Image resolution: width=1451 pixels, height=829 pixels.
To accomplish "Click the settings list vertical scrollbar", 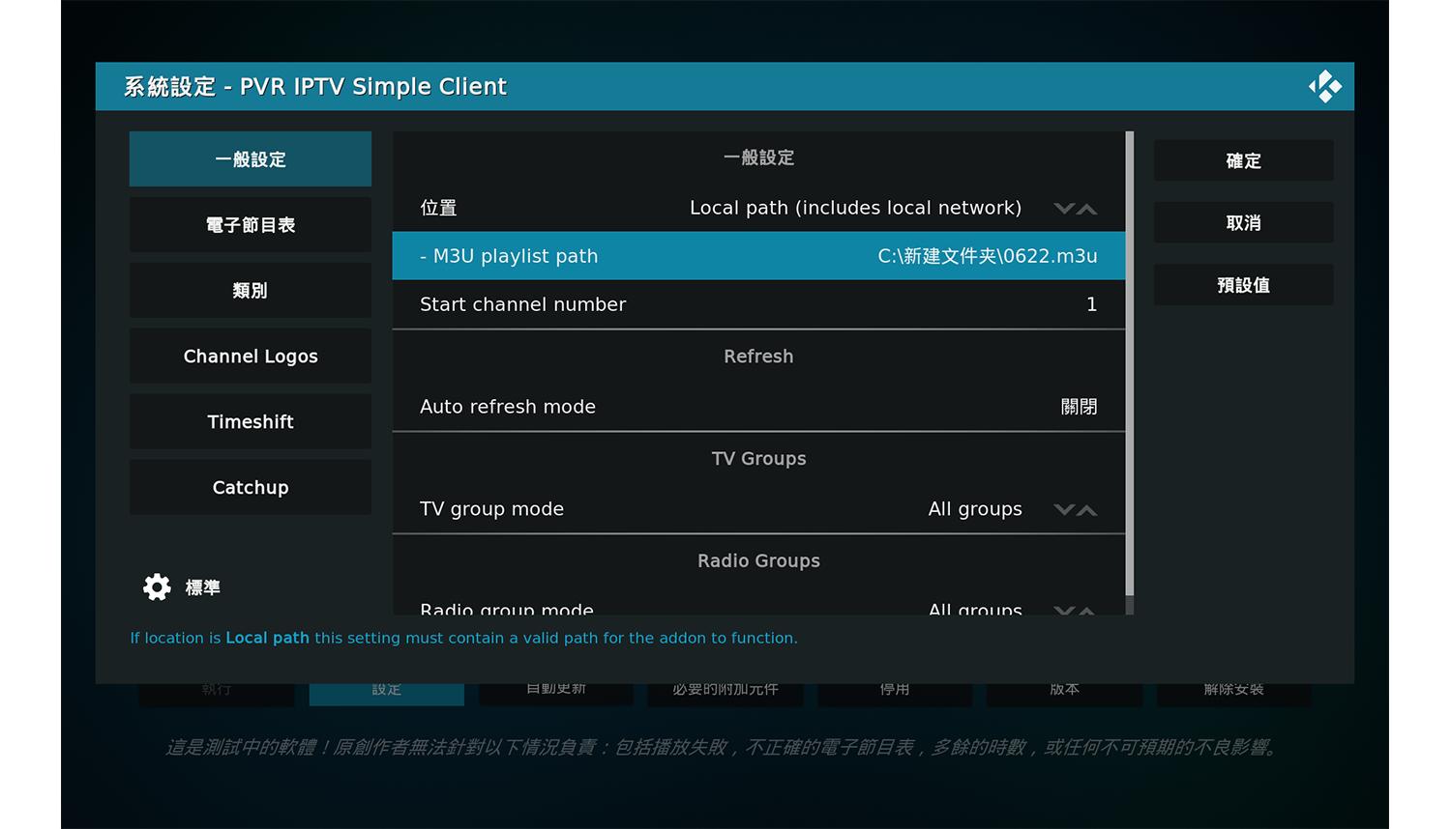I will (1130, 363).
